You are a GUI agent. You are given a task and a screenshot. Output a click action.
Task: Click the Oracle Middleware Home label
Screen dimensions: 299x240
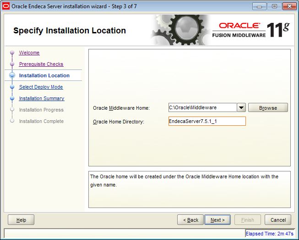pyautogui.click(x=121, y=108)
